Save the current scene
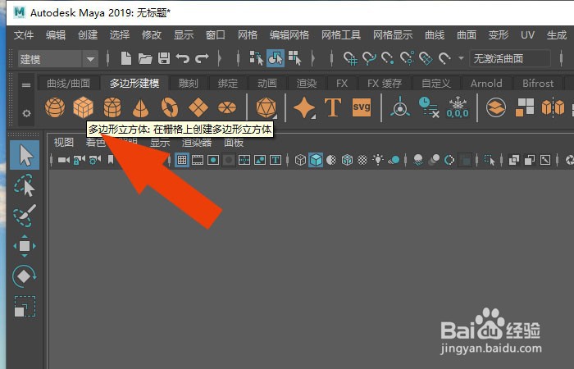Image resolution: width=574 pixels, height=369 pixels. coord(164,58)
